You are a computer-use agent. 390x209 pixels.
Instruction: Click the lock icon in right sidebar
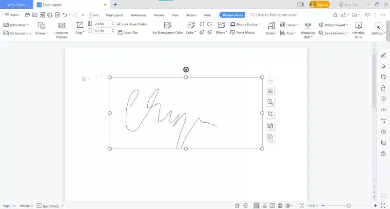coord(383,88)
